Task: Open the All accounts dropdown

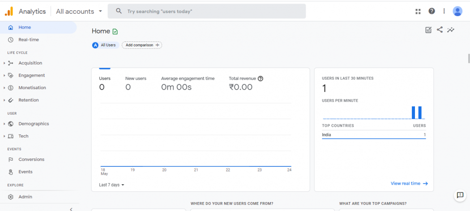Action: [79, 11]
